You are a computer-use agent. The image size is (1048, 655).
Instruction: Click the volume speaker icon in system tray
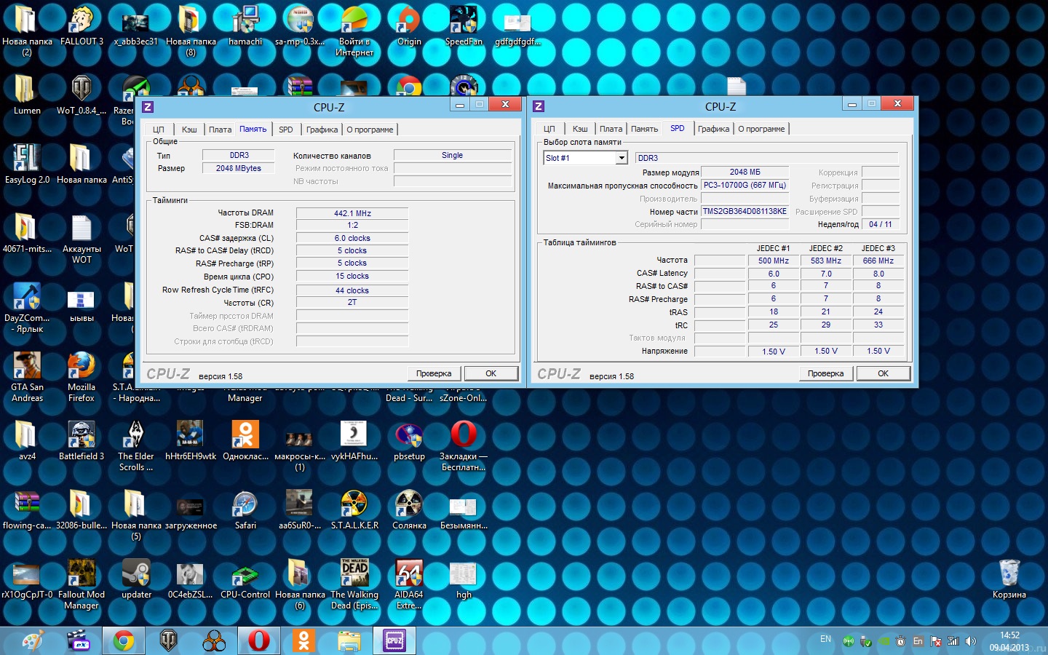(x=970, y=641)
